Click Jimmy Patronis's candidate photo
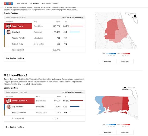This screenshot has height=136, width=148. pyautogui.click(x=9, y=101)
